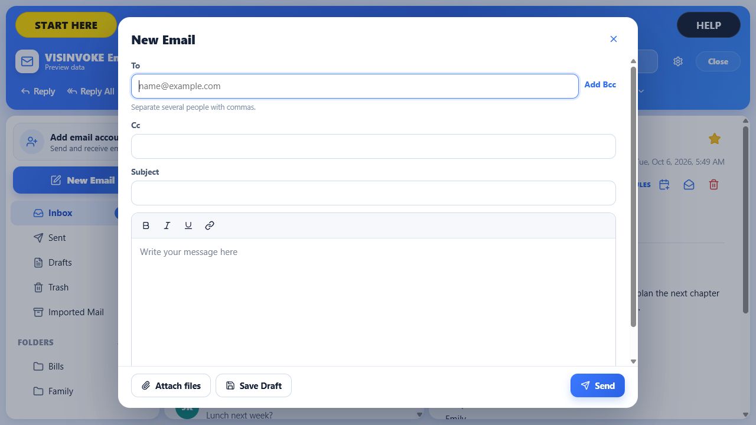Image resolution: width=756 pixels, height=425 pixels.
Task: Star the open email message
Action: coord(715,139)
